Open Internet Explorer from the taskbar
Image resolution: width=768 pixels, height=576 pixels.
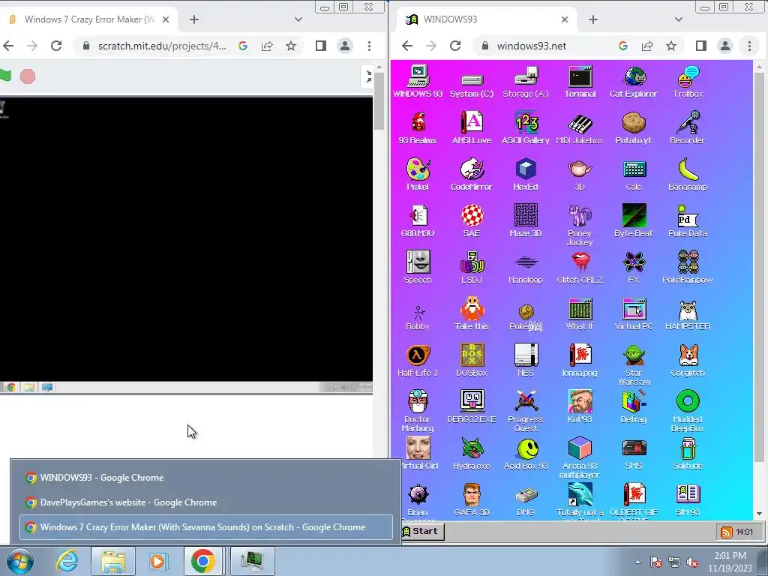pyautogui.click(x=67, y=561)
